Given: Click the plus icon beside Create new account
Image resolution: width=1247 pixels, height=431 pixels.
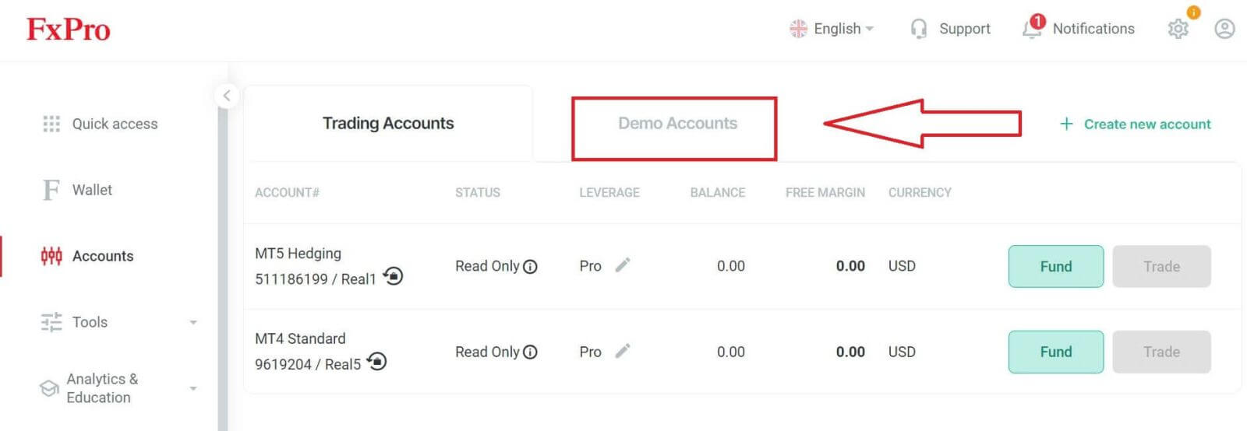Looking at the screenshot, I should [x=1066, y=124].
